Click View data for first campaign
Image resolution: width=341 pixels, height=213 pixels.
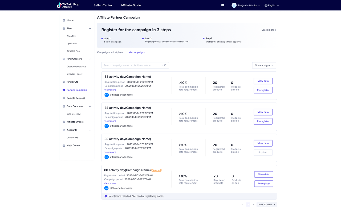[263, 81]
